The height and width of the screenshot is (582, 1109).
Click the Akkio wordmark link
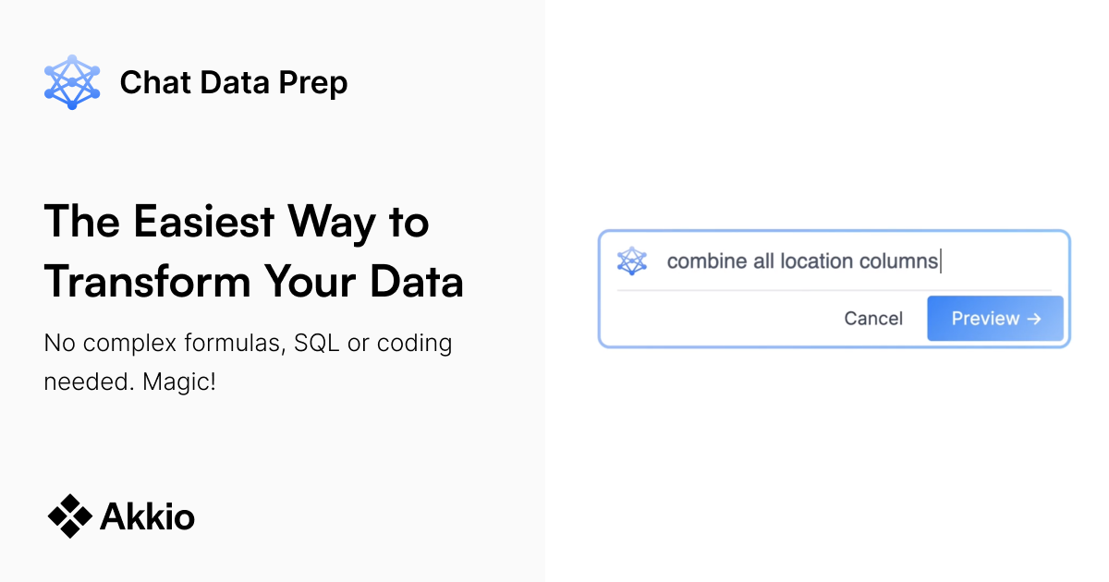[x=147, y=515]
